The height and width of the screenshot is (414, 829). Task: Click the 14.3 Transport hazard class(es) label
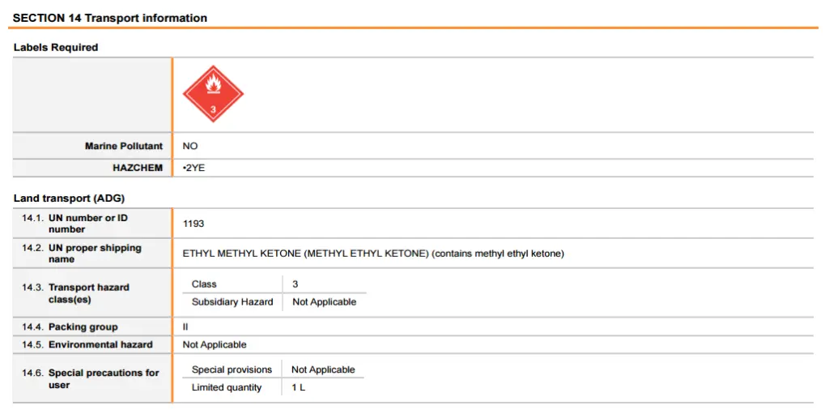pos(88,292)
